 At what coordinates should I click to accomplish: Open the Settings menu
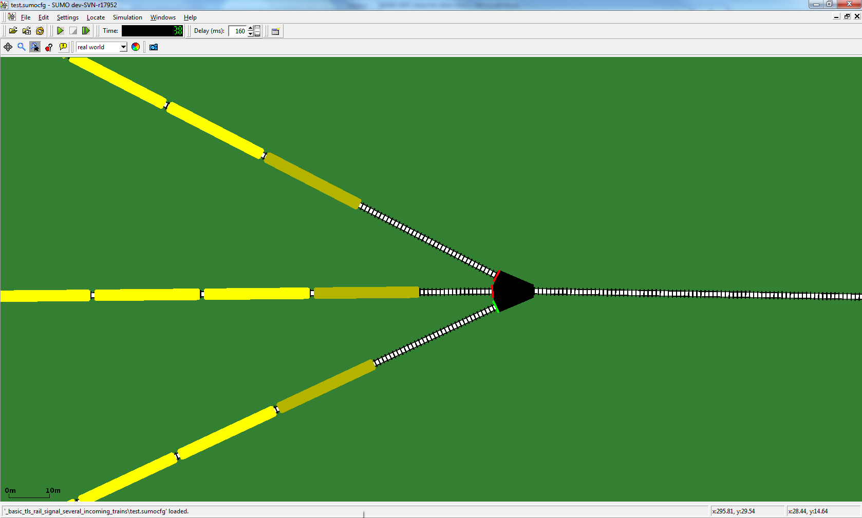(x=67, y=17)
